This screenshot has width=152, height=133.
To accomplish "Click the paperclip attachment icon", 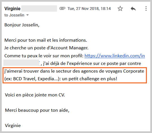I will 62,9.
